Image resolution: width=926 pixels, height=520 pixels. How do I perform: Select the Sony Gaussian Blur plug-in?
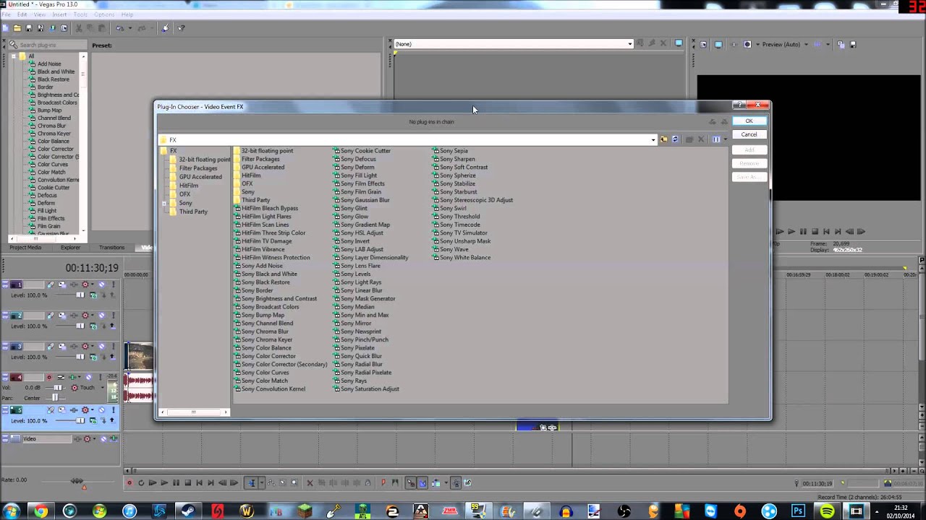(x=361, y=200)
